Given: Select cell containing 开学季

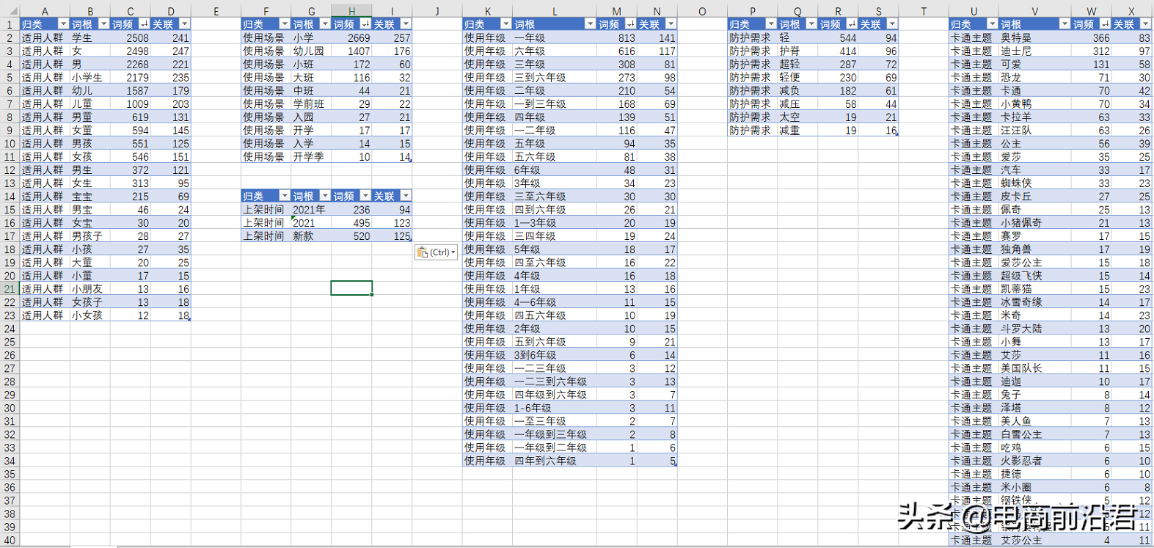Looking at the screenshot, I should 312,156.
